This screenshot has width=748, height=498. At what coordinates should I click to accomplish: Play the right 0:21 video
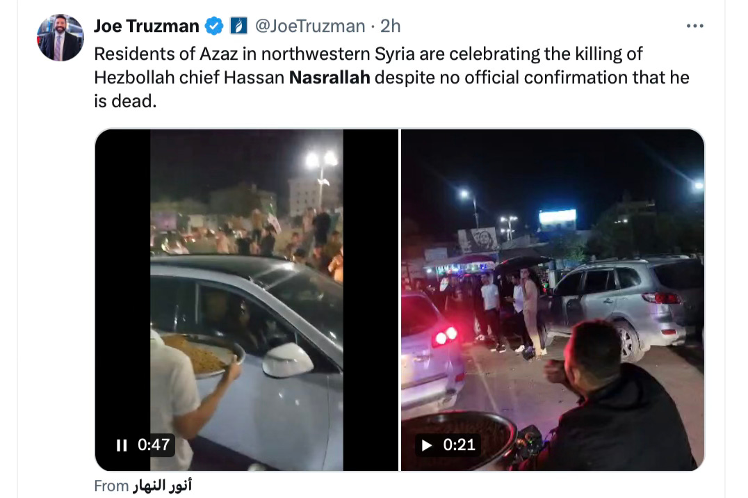427,445
